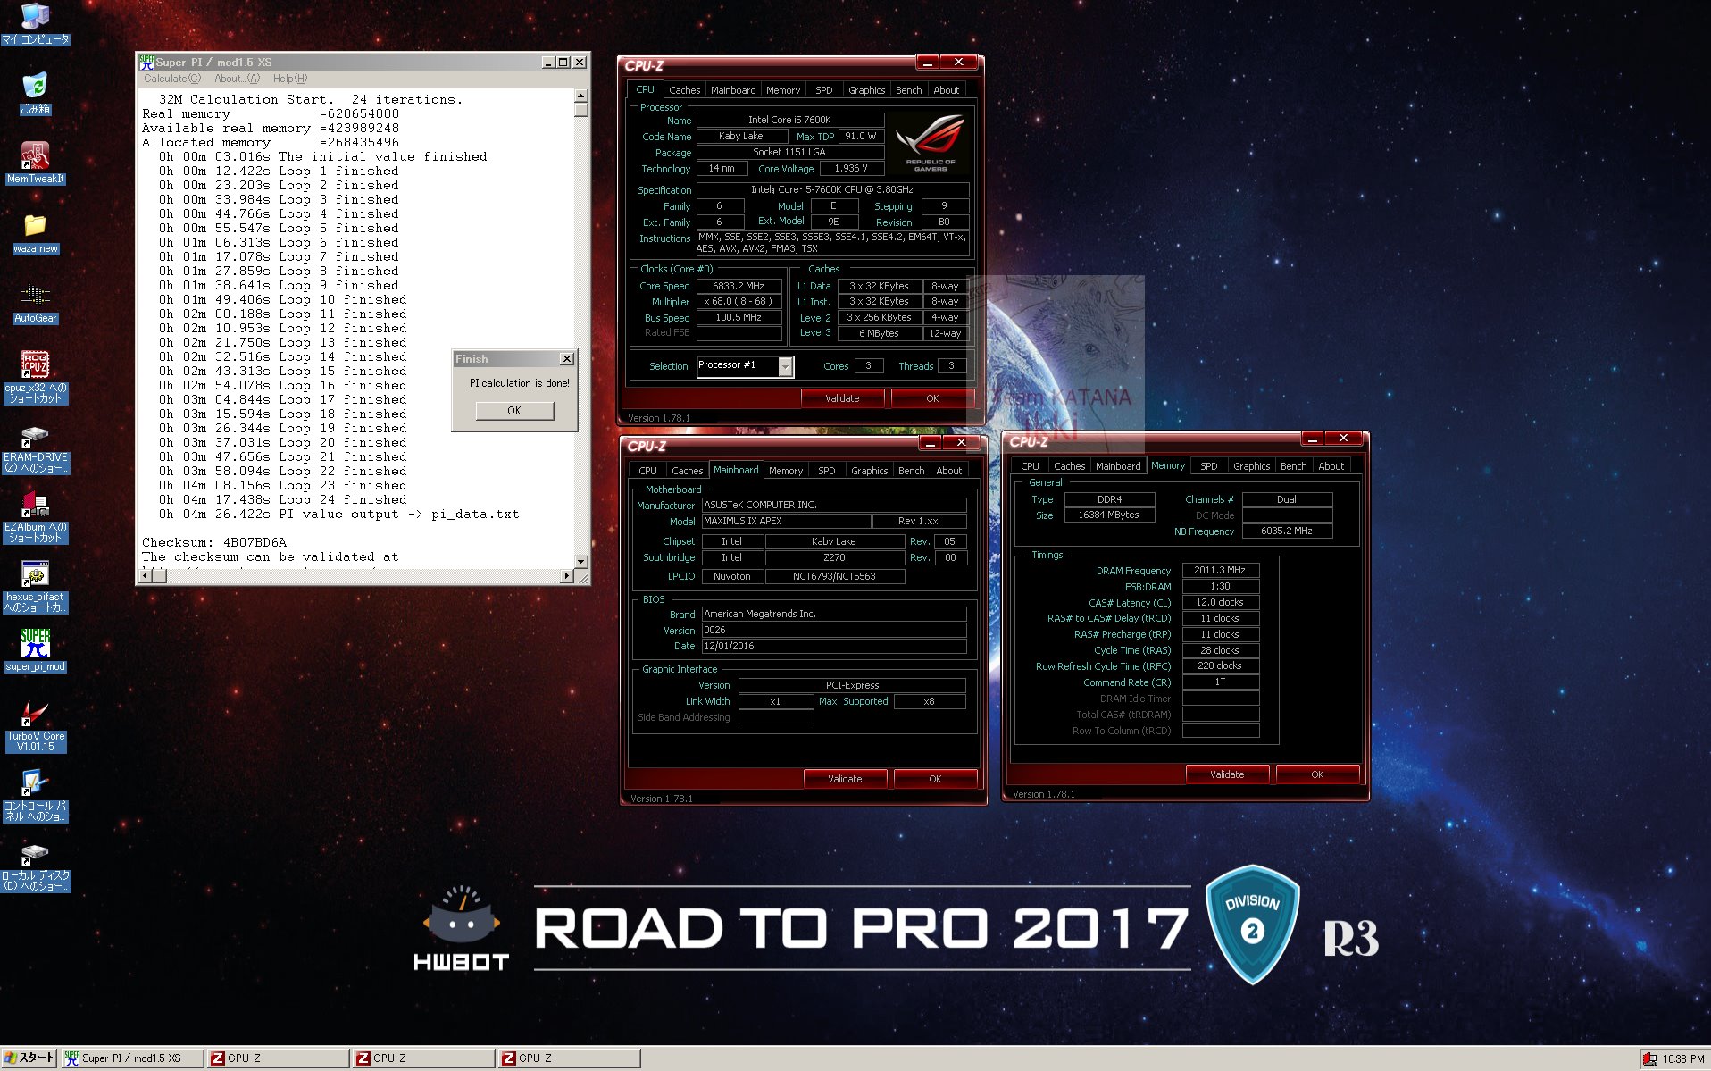Open the Help menu in Super PI
The image size is (1711, 1071).
tap(289, 79)
